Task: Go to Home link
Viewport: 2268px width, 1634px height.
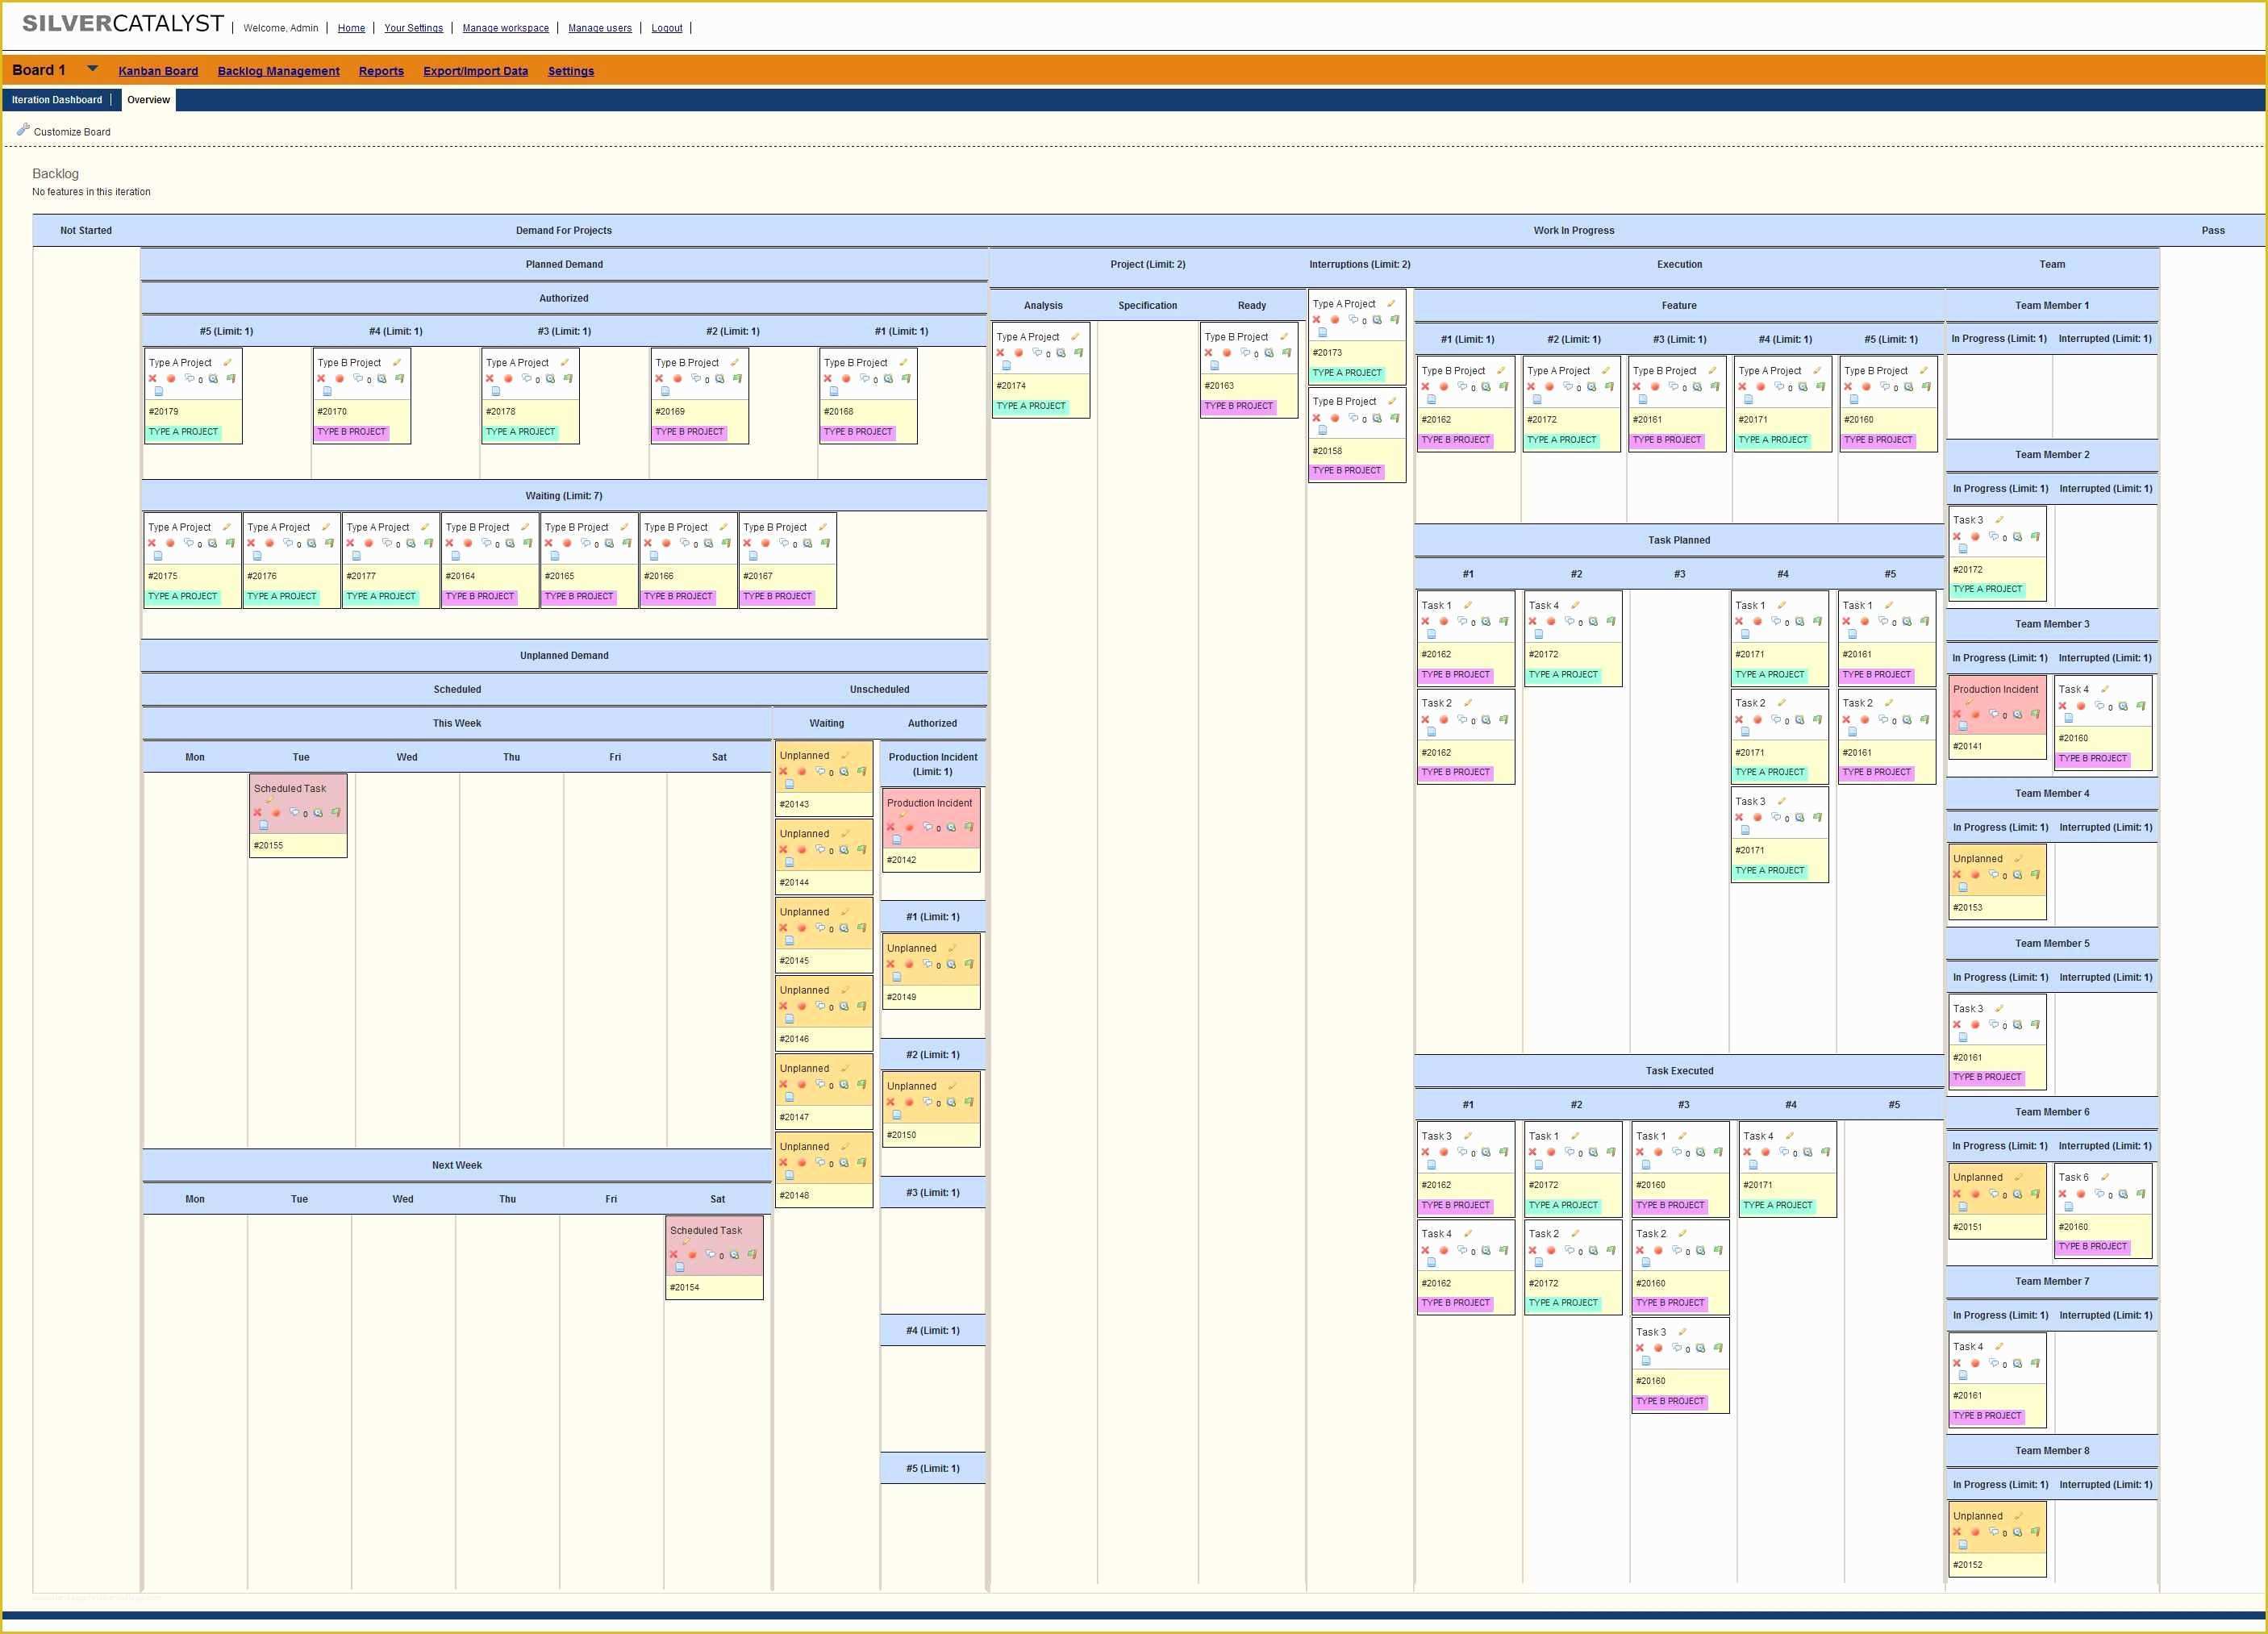Action: click(351, 28)
